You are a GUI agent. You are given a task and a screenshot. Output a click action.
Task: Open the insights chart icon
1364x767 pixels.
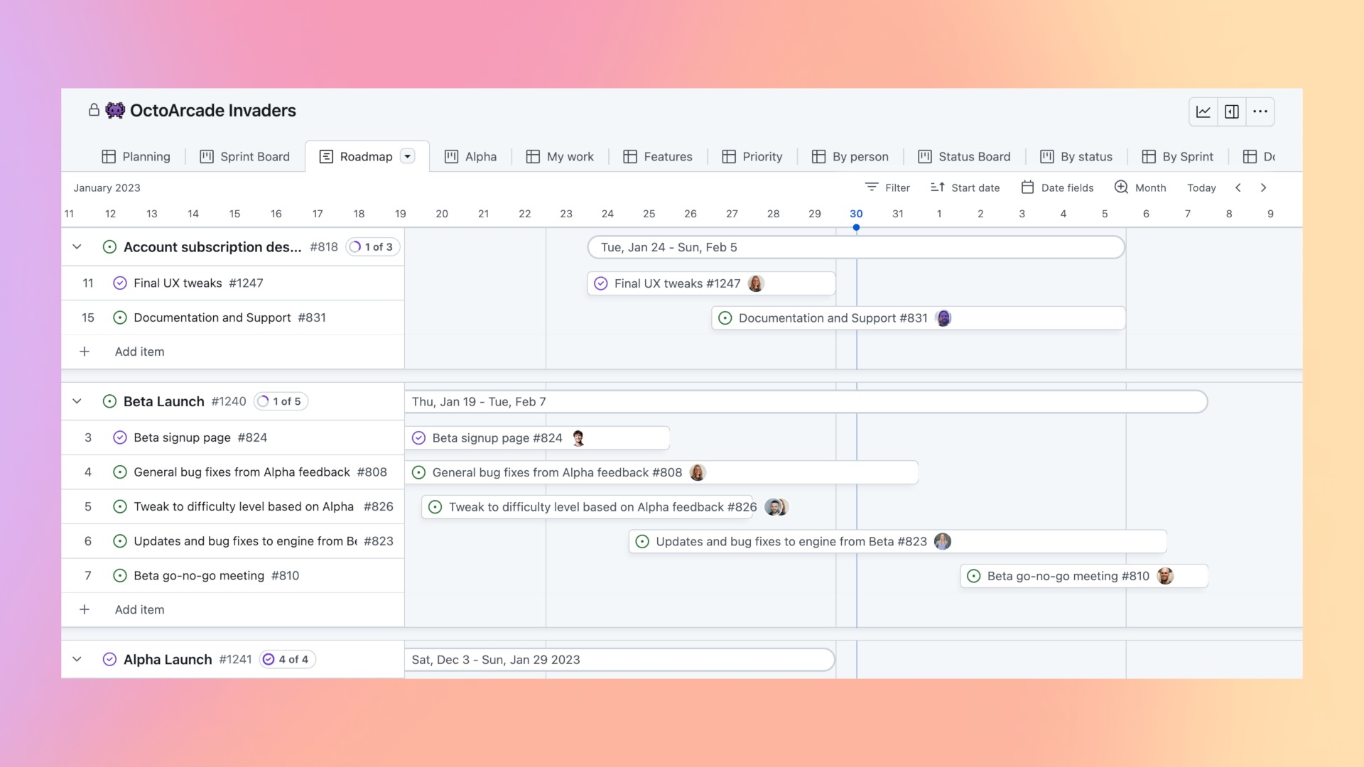click(1203, 111)
